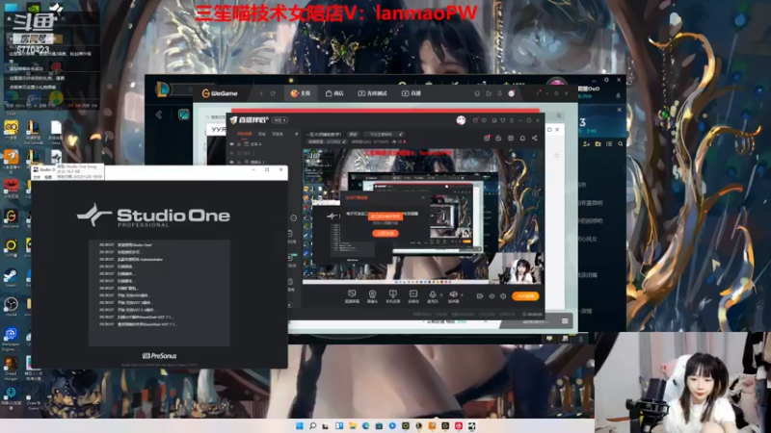Click the webcam preview thumbnail in stream
The width and height of the screenshot is (771, 433).
click(517, 268)
